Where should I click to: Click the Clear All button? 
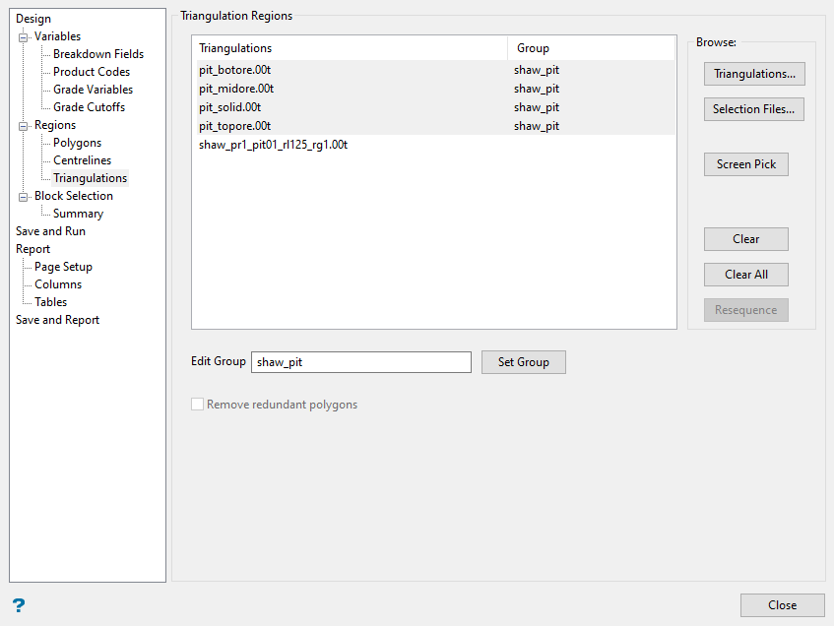coord(745,275)
